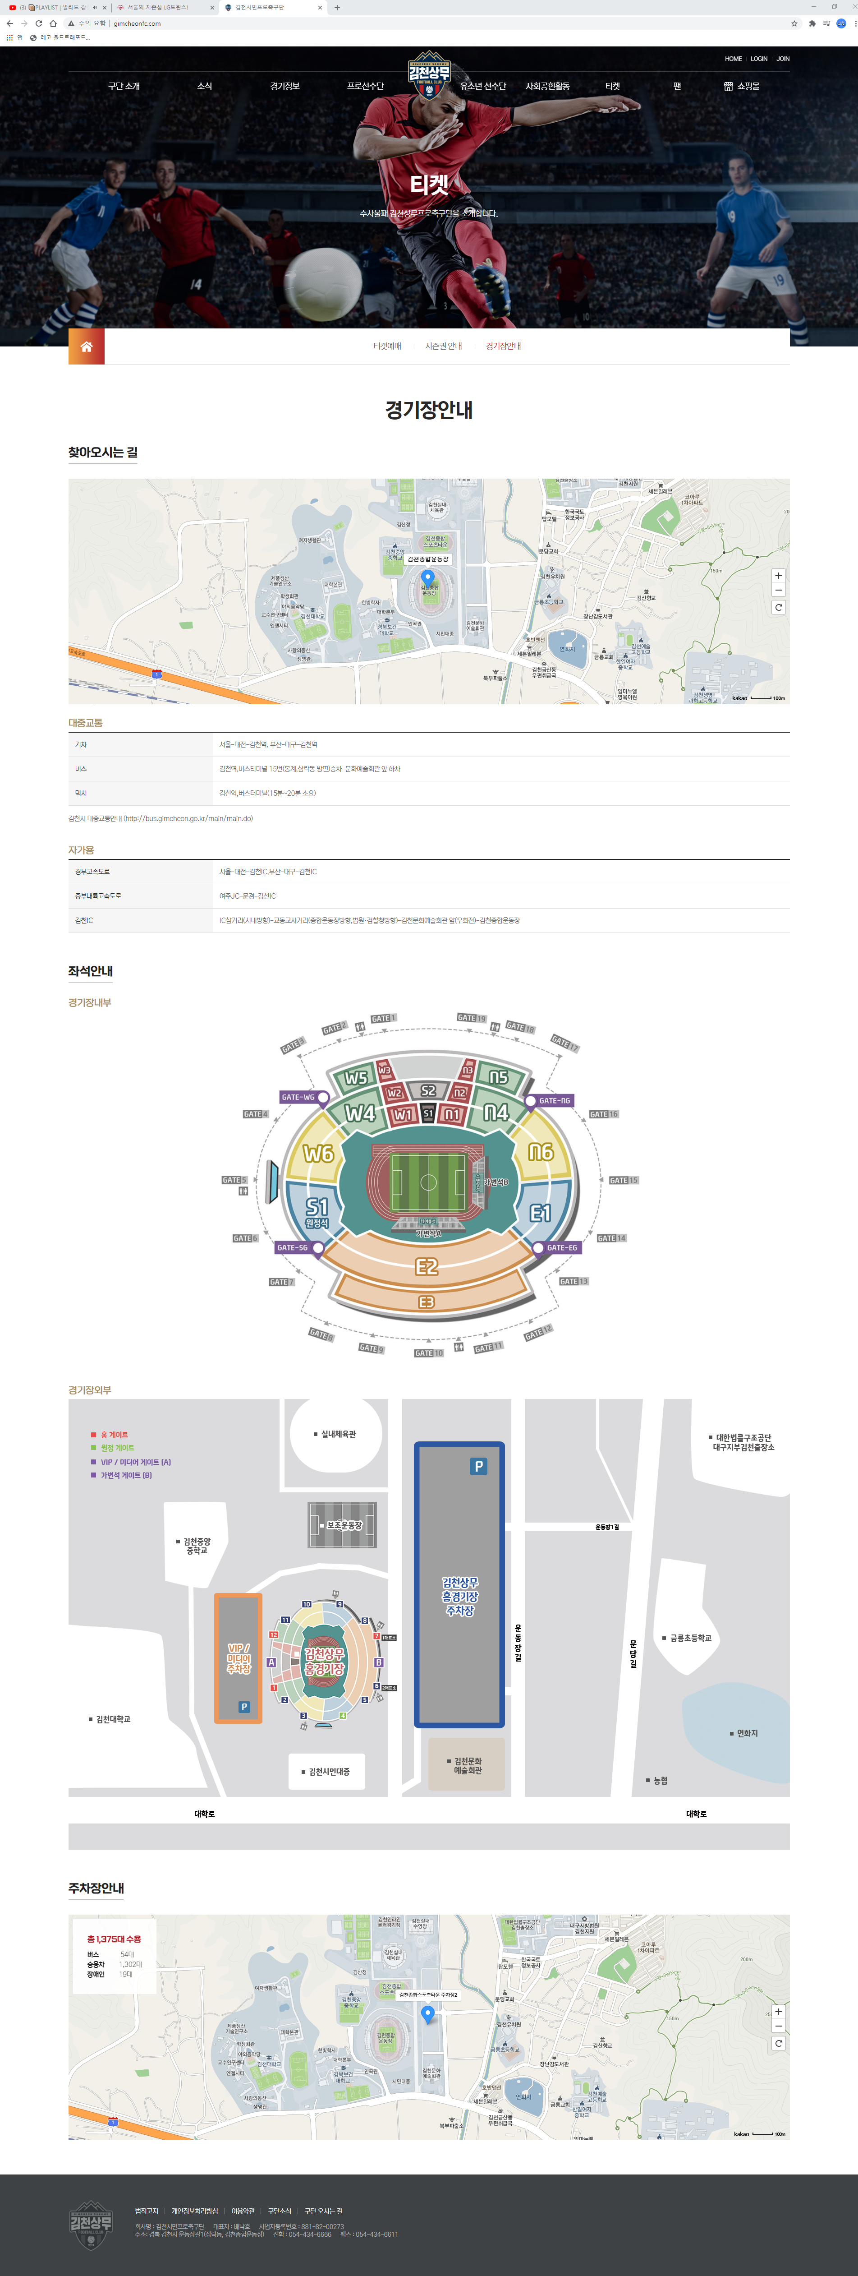Open 개인정보처리방침 in the footer
The width and height of the screenshot is (858, 2276).
click(x=194, y=2211)
